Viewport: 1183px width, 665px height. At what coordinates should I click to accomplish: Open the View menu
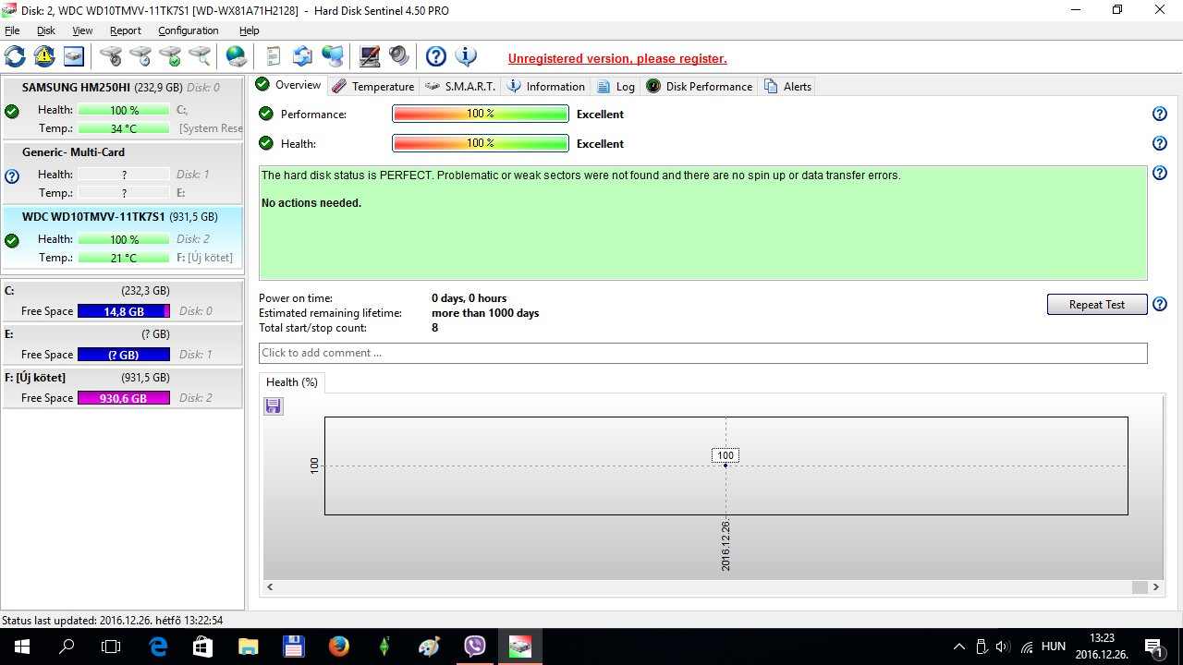82,30
